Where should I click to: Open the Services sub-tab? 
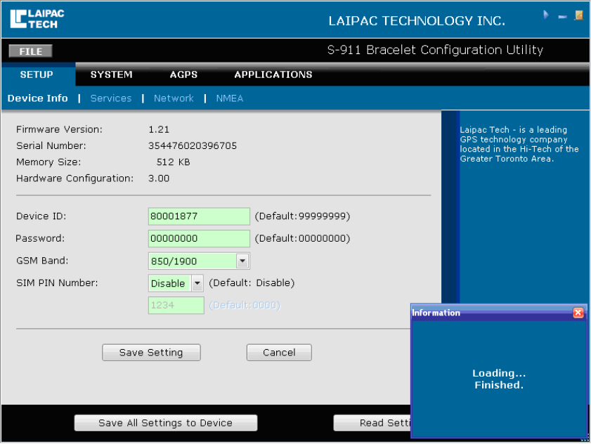[x=111, y=98]
